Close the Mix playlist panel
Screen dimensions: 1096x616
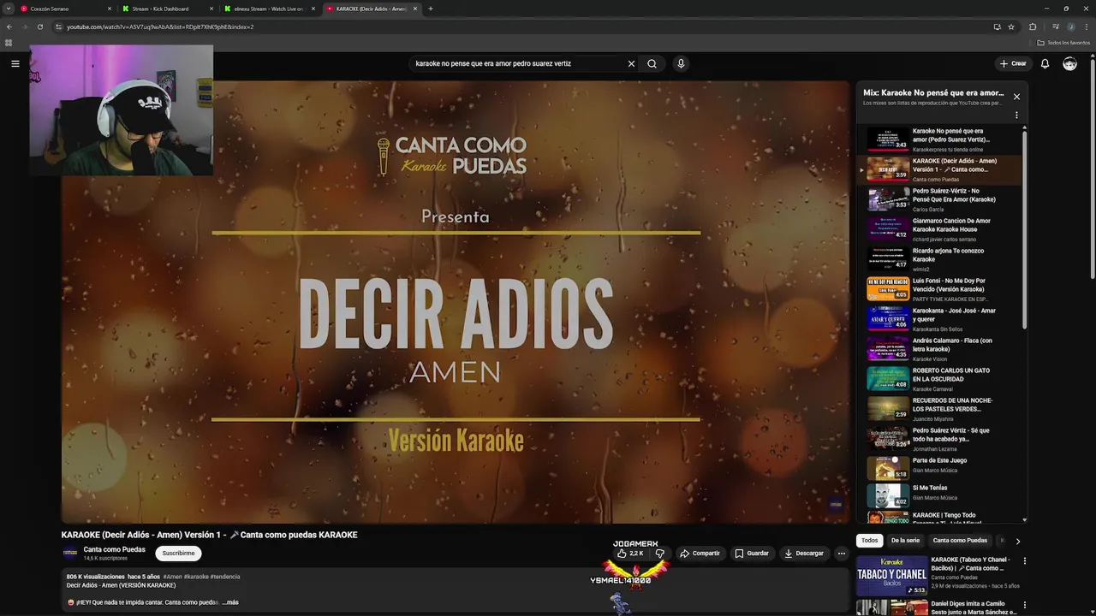pyautogui.click(x=1016, y=97)
